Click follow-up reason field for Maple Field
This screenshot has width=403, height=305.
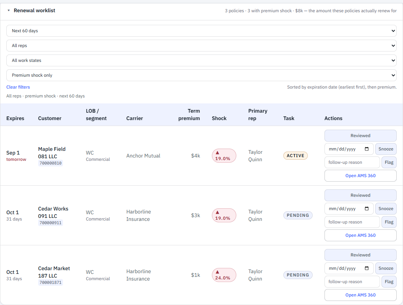[352, 162]
